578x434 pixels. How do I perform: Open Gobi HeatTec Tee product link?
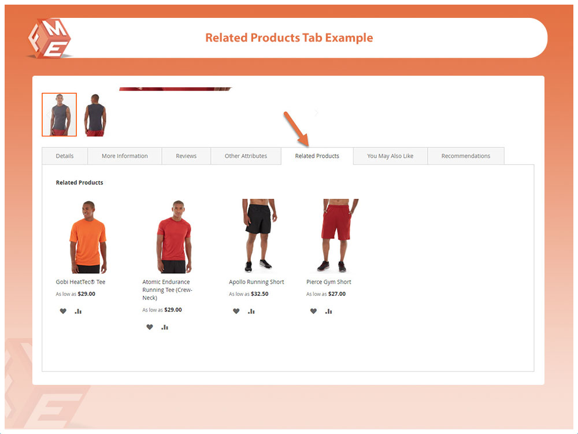pos(80,282)
